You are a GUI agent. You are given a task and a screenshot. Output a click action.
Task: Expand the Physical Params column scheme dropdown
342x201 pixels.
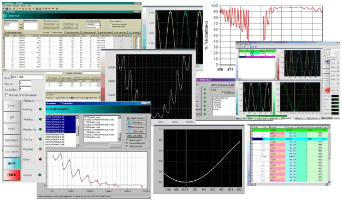[51, 24]
